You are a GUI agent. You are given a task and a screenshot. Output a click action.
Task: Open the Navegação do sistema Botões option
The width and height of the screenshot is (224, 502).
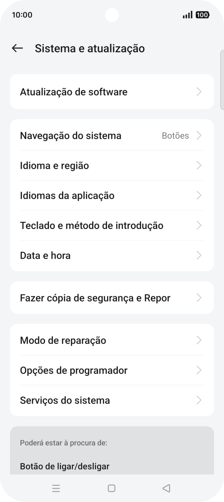point(111,135)
